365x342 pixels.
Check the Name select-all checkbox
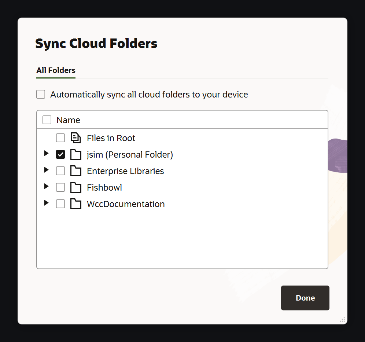pyautogui.click(x=47, y=120)
